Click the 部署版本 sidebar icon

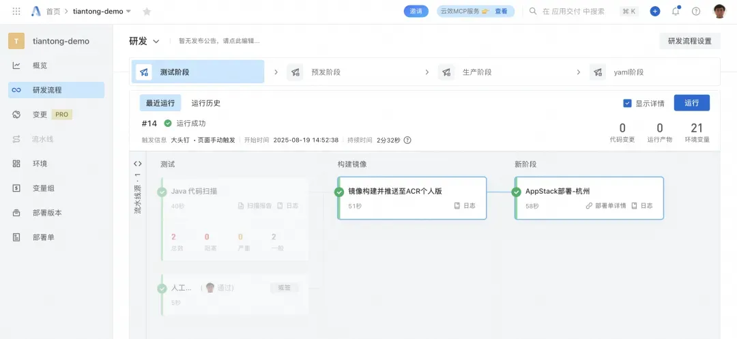pyautogui.click(x=16, y=213)
